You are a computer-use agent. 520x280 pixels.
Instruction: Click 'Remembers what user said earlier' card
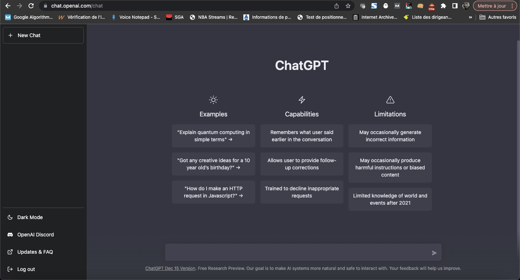tap(302, 136)
